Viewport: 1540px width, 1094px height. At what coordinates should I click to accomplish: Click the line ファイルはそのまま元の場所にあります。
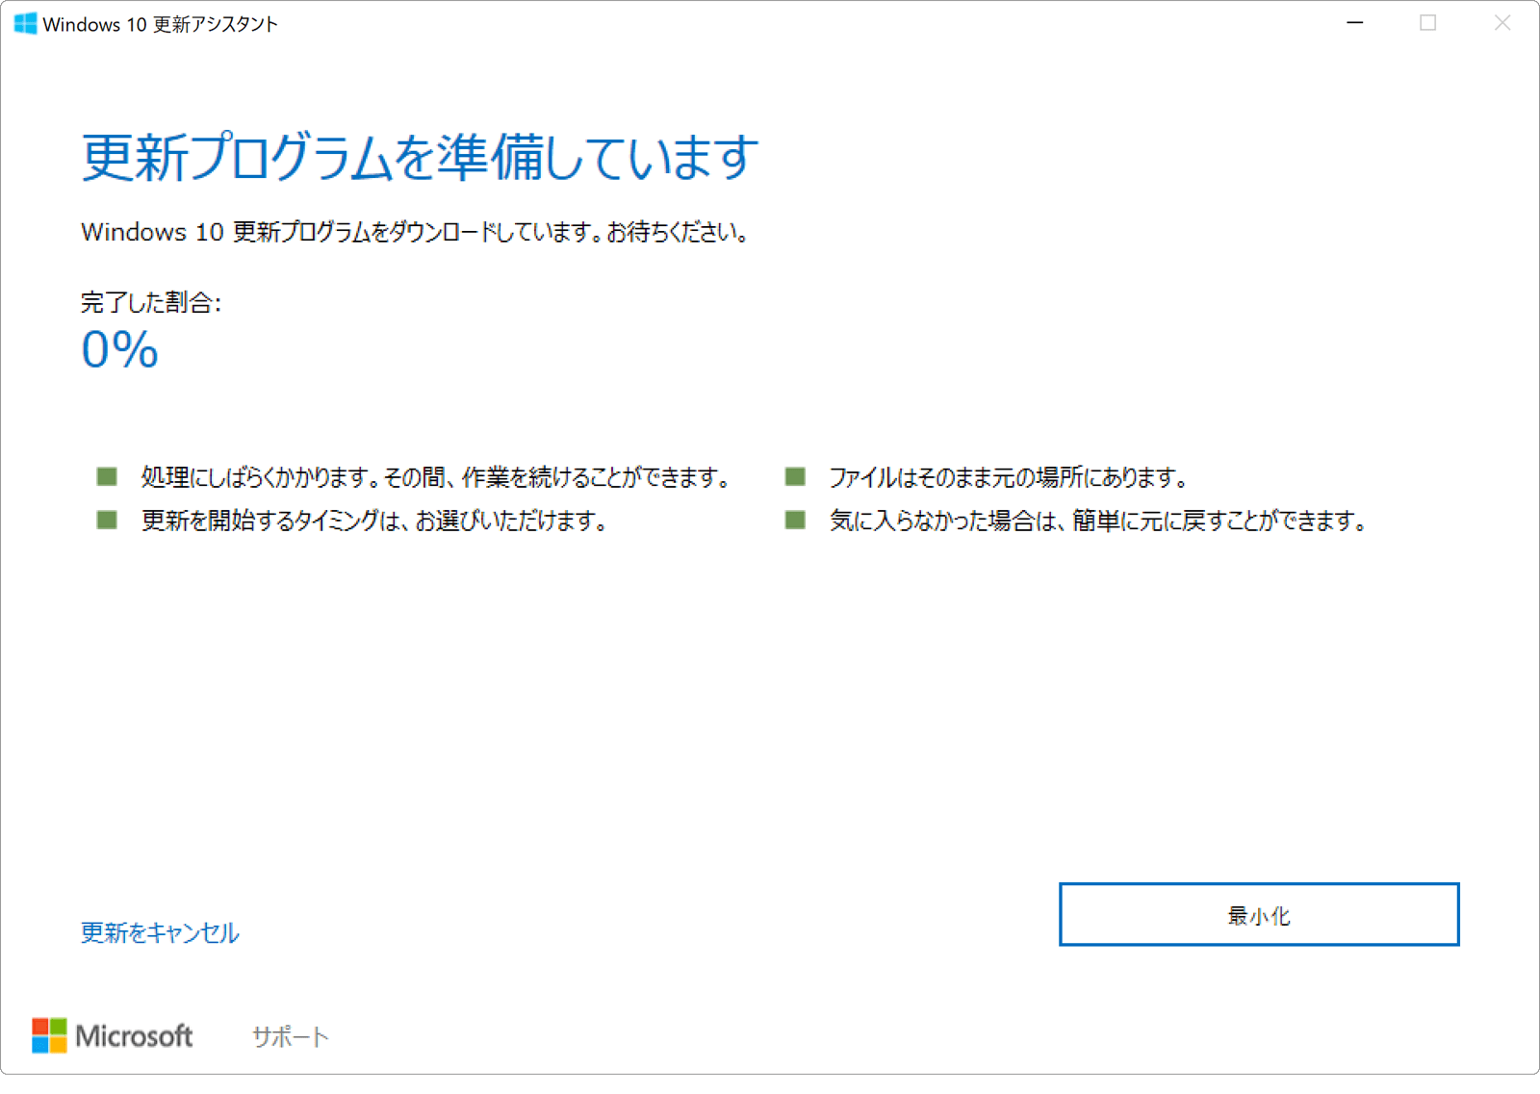pos(1011,477)
